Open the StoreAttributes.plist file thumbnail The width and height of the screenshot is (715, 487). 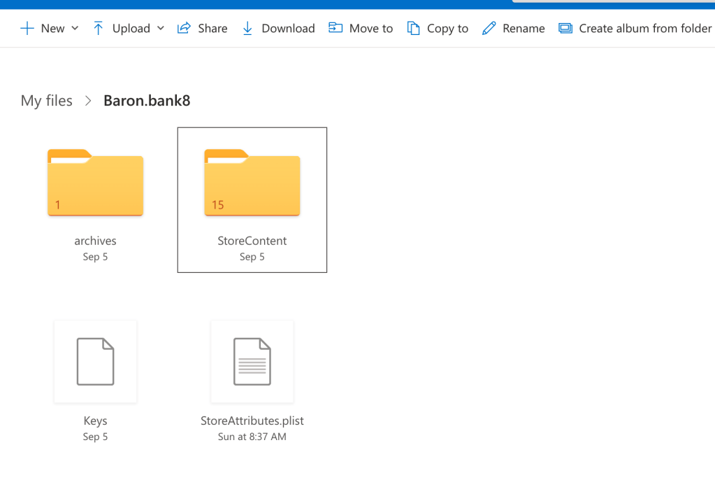point(252,361)
